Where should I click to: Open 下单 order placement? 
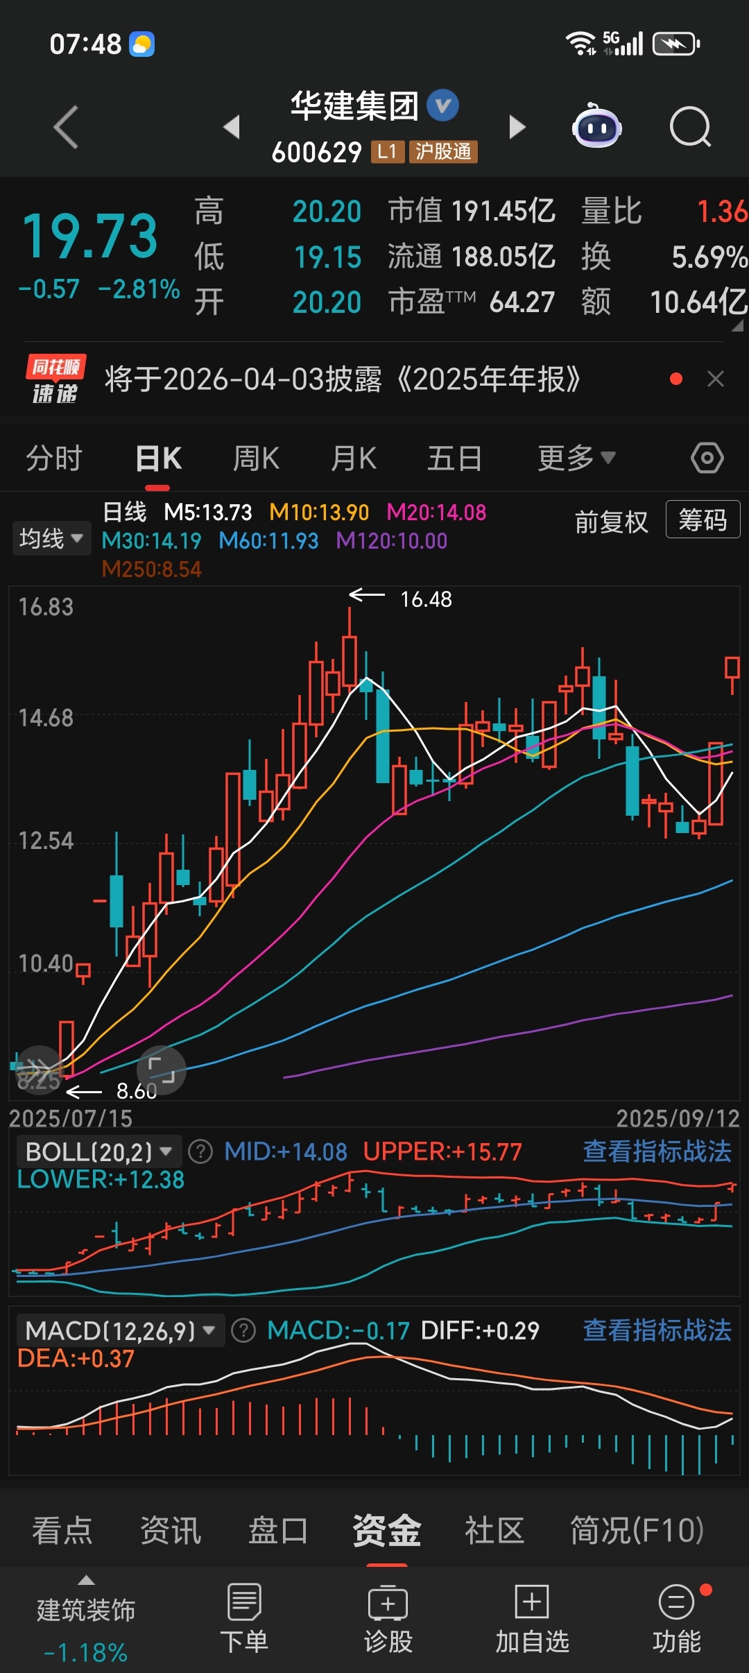244,1620
